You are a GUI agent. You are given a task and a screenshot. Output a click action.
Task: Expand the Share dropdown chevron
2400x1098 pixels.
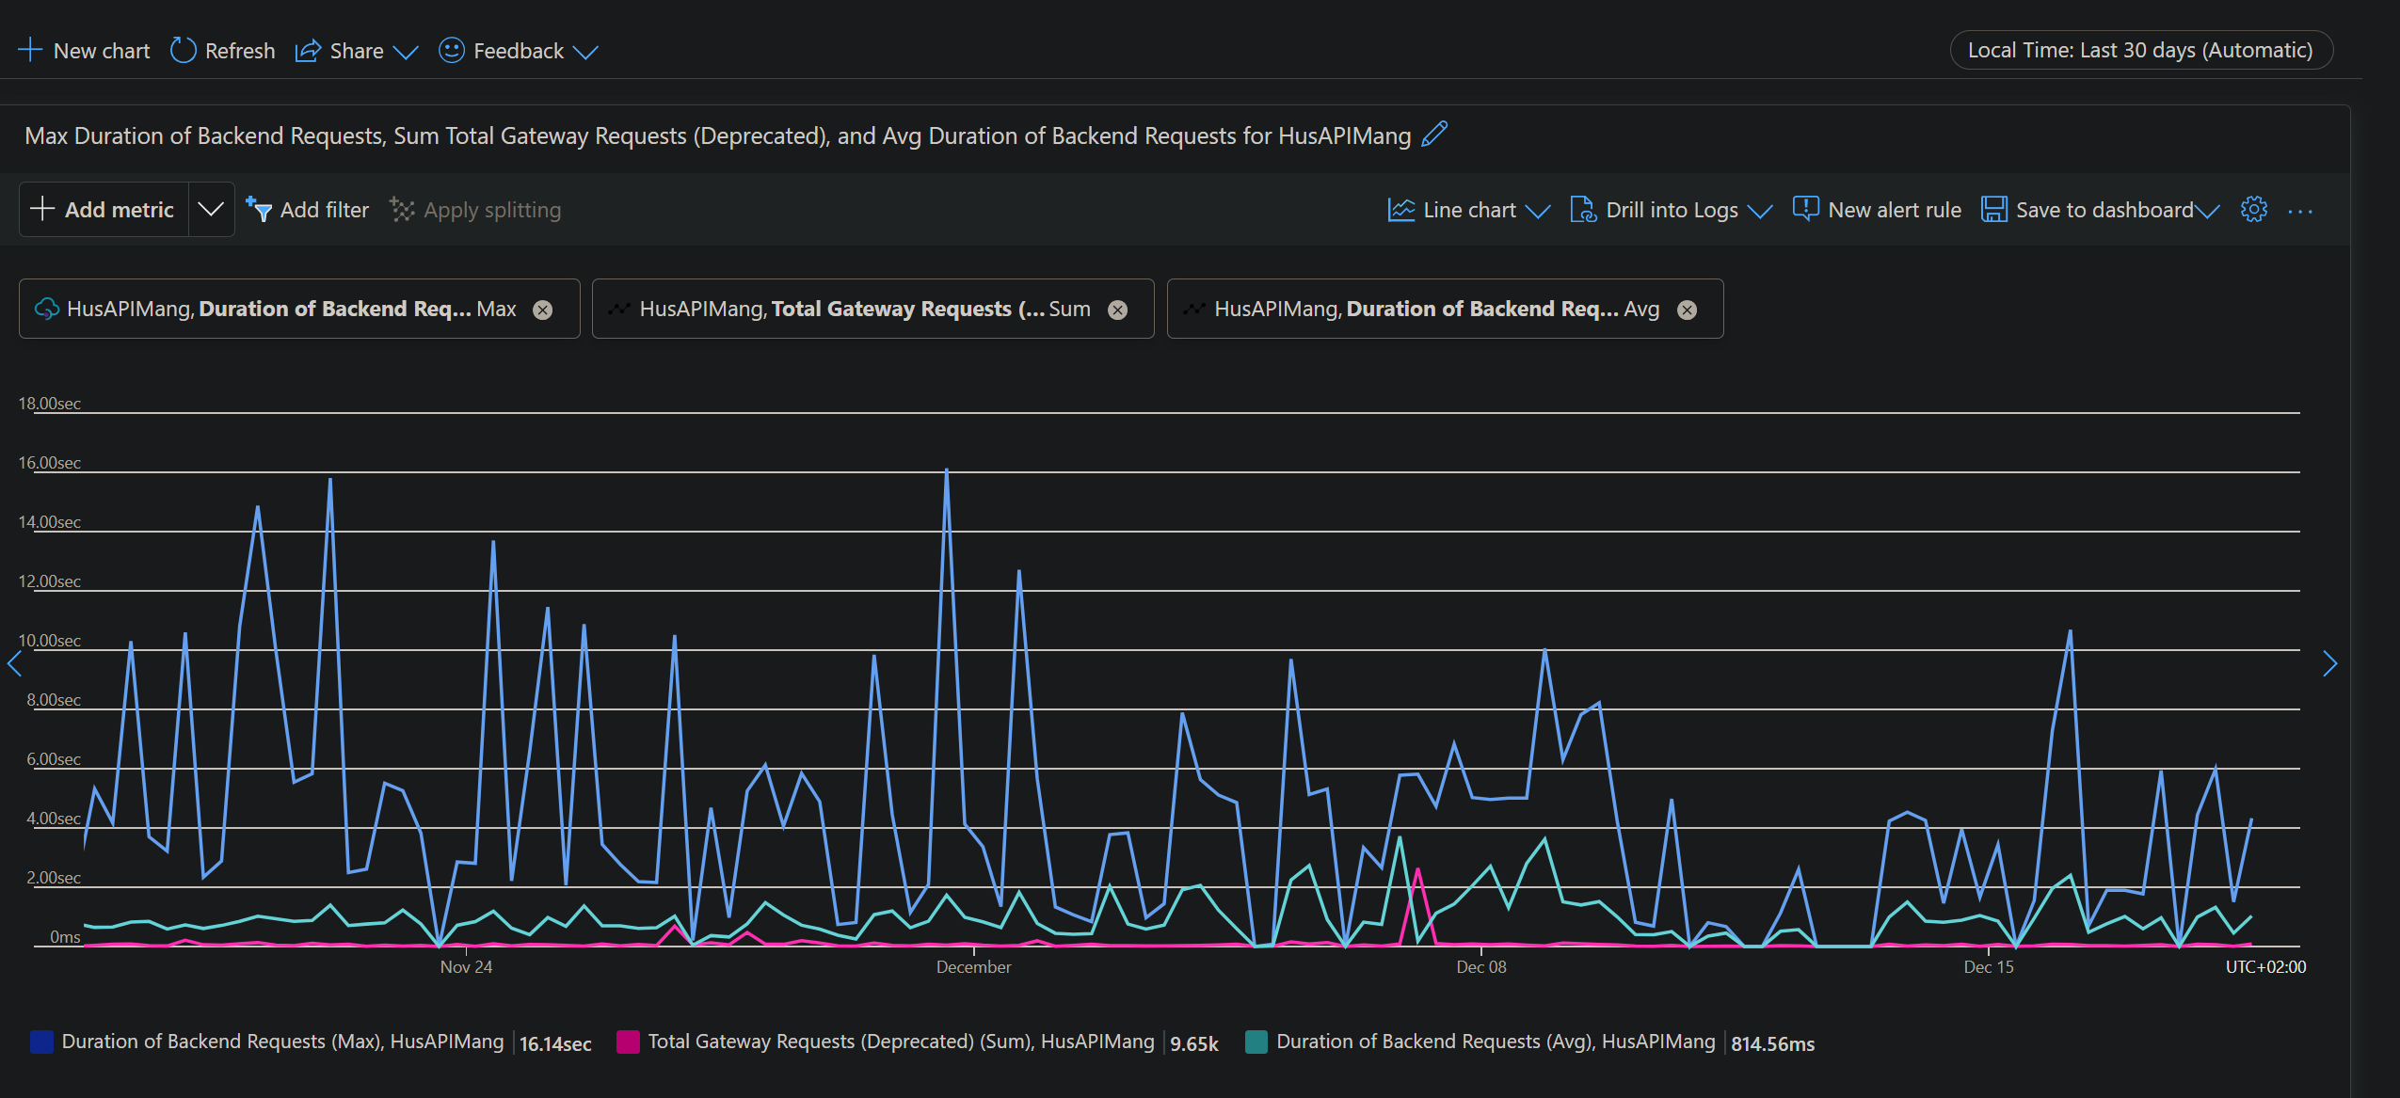406,53
